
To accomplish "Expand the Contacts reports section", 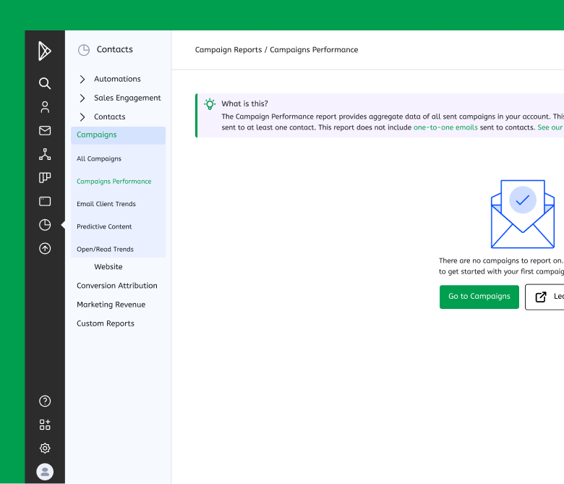I will pos(82,116).
